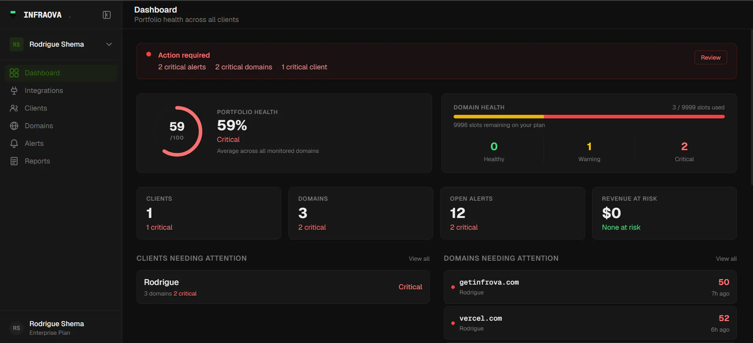Click the Warning count 1
The image size is (753, 343).
point(589,146)
